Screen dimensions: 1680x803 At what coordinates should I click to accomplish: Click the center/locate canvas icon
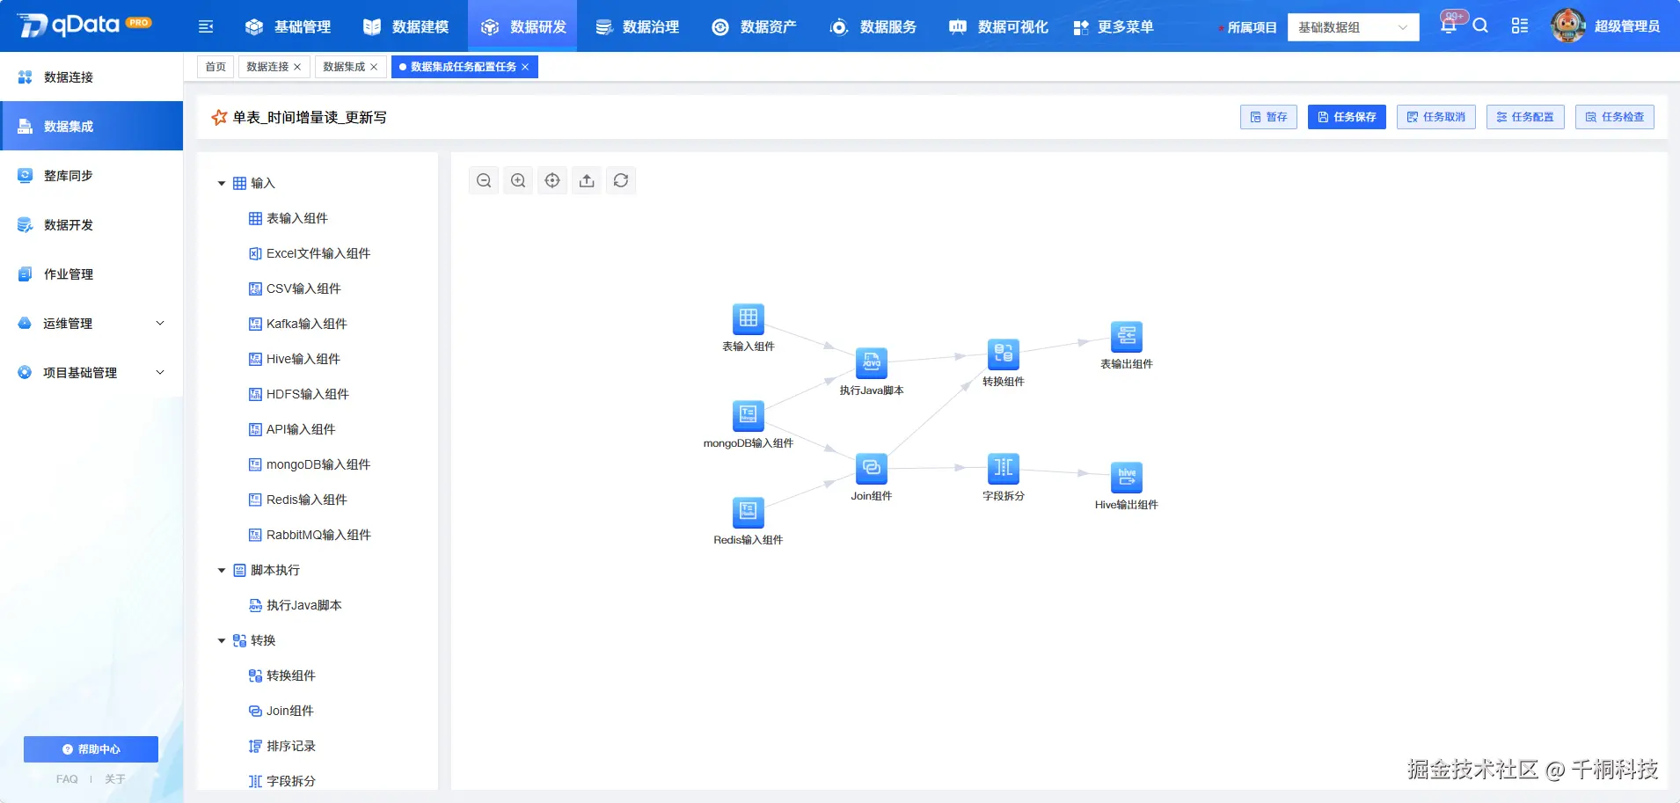[552, 180]
